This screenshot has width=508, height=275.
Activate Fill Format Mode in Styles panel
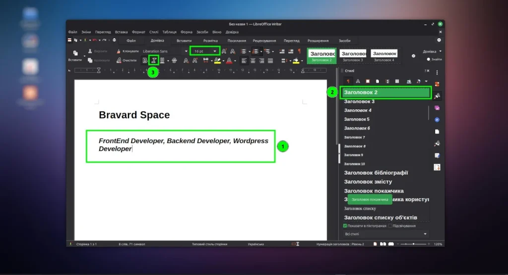coord(409,81)
